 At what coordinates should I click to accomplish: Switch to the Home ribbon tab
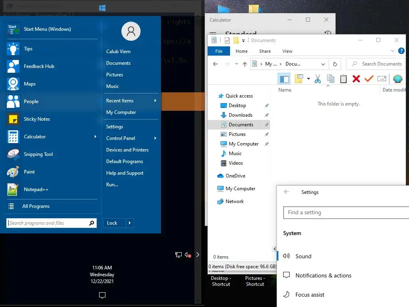[x=242, y=51]
